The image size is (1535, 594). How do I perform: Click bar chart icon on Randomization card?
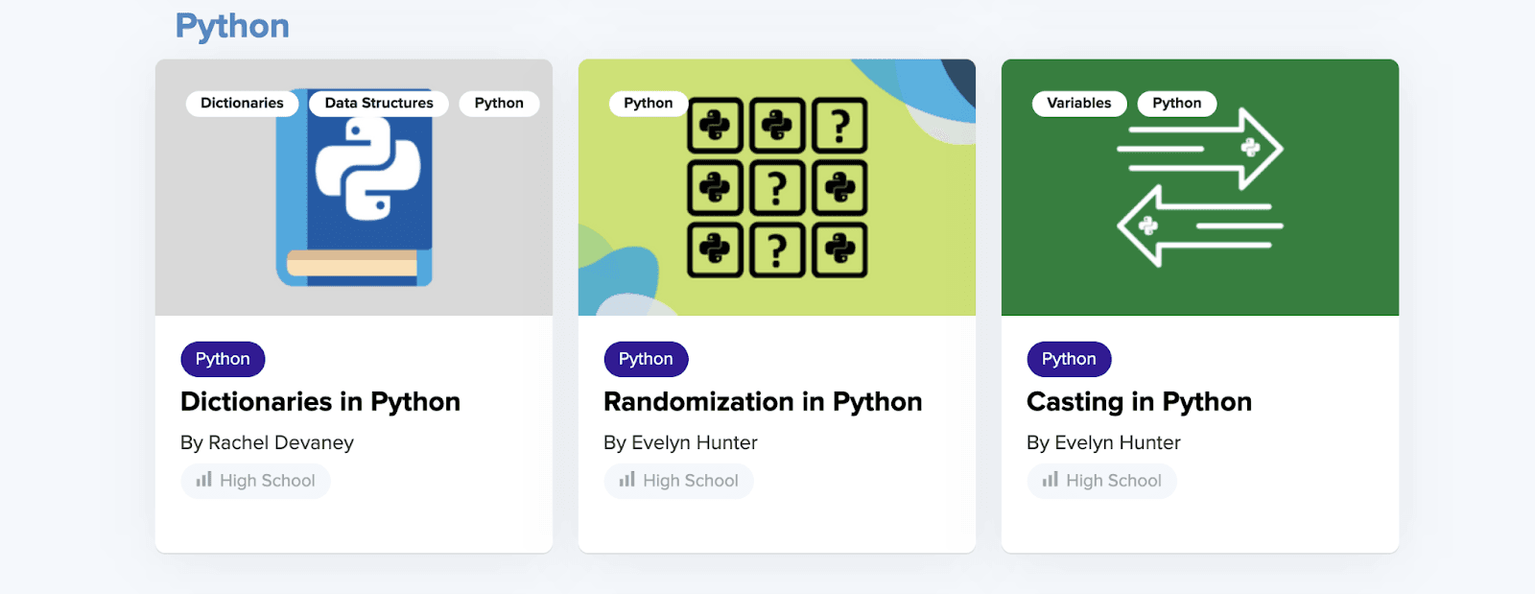click(626, 480)
